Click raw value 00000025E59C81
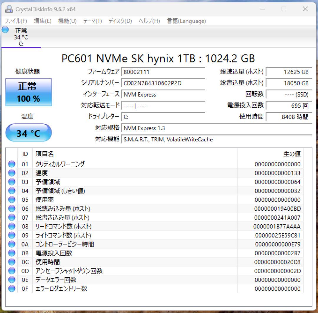Image resolution: width=318 pixels, height=313 pixels. [x=278, y=235]
